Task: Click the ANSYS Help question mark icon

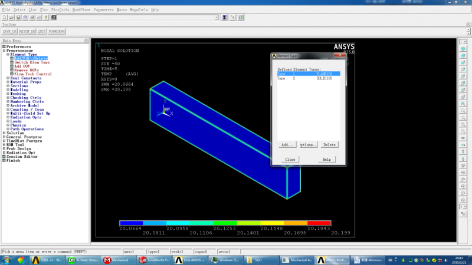Action: click(x=46, y=18)
